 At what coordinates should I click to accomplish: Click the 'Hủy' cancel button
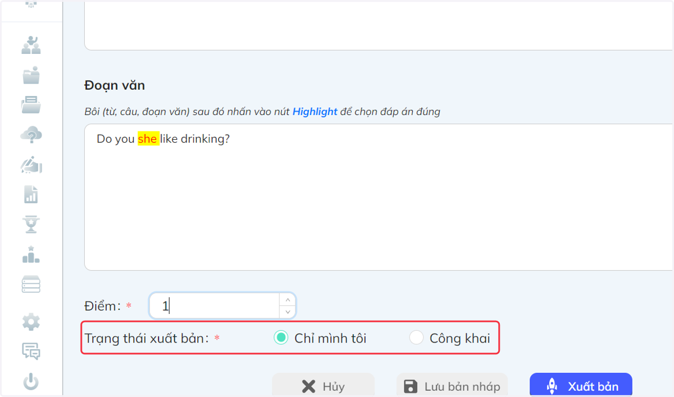click(323, 386)
